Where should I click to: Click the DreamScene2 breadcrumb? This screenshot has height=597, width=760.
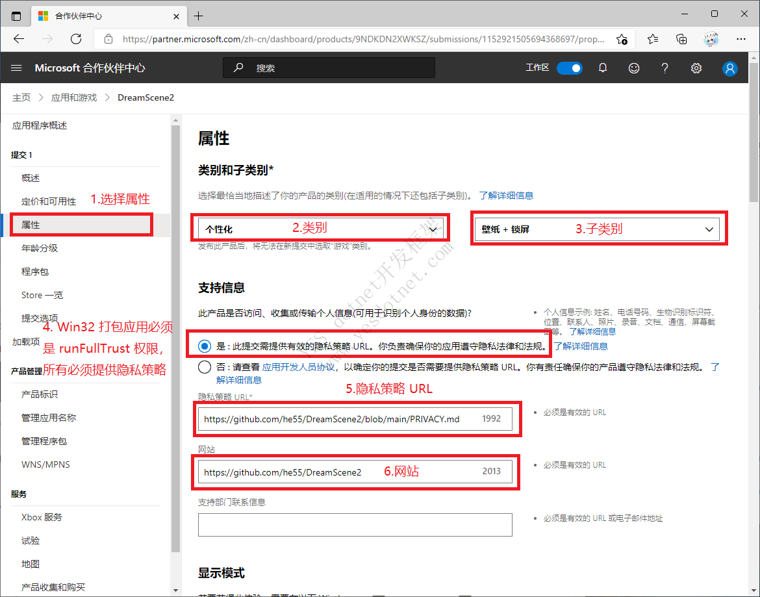pos(146,98)
